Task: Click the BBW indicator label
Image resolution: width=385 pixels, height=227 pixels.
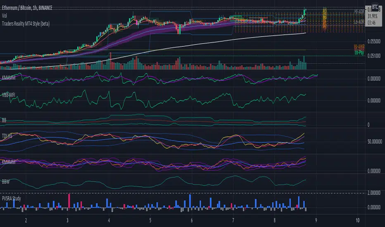Action: pyautogui.click(x=6, y=182)
